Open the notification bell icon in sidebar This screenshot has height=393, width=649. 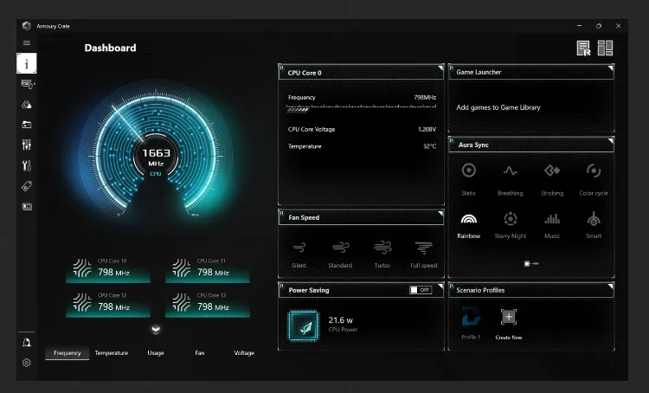coord(27,343)
